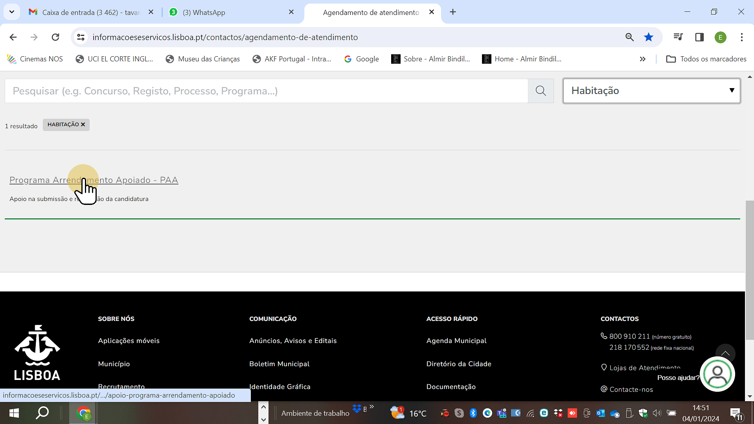
Task: Open the Programa Arrendamento Apoiado - PAA link
Action: click(x=94, y=180)
